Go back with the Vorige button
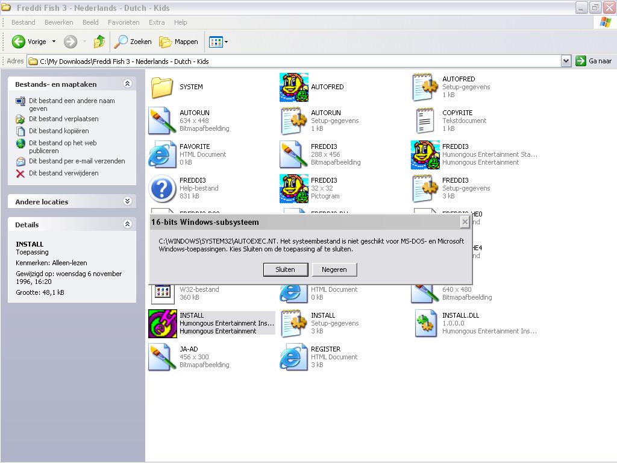Screen dimensions: 617x463 point(29,42)
